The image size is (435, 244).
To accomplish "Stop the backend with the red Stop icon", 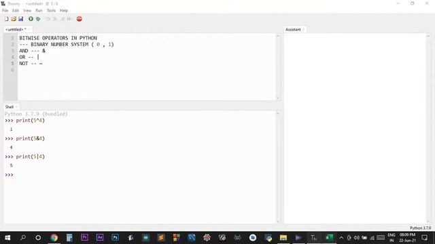I will 80,19.
